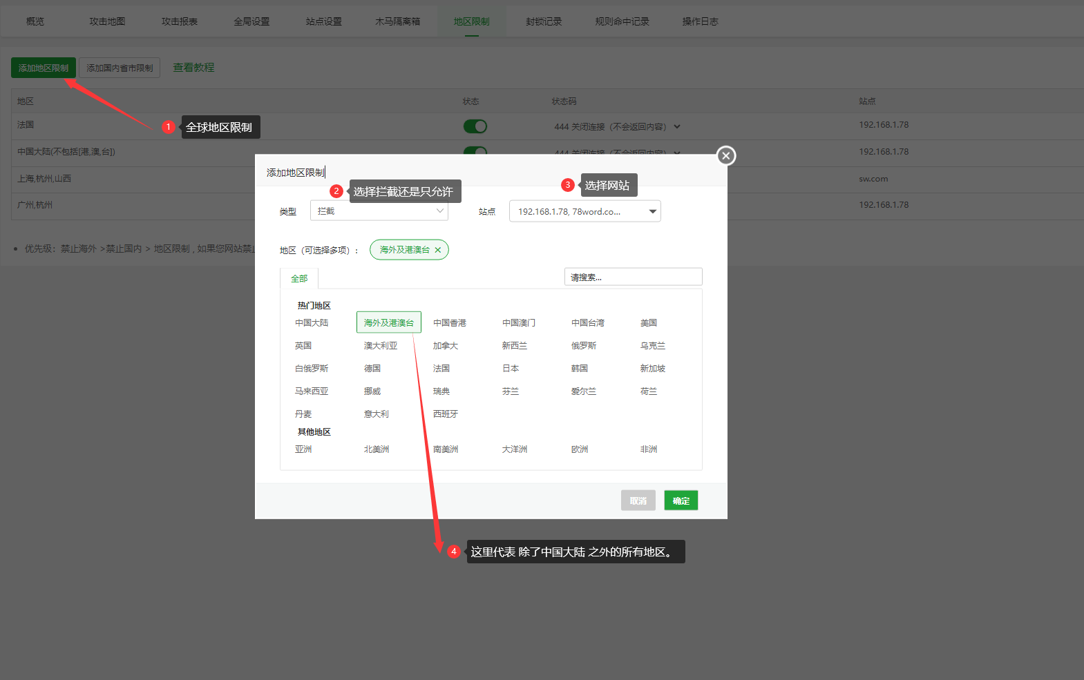1084x680 pixels.
Task: Open the 查看教程 link
Action: pyautogui.click(x=193, y=68)
